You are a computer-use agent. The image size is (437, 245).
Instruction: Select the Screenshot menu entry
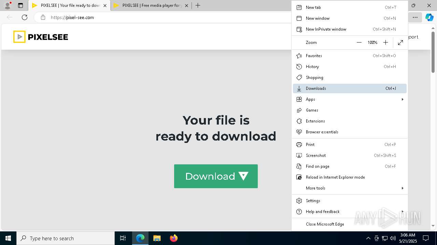point(350,156)
